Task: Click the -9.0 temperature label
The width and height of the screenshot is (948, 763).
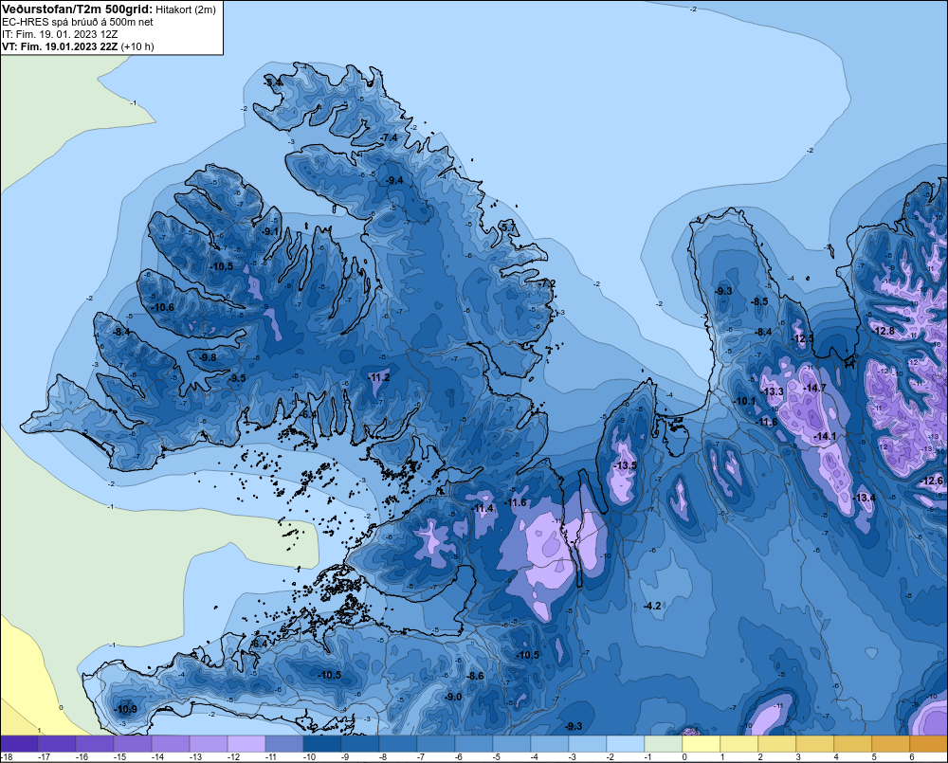Action: (453, 697)
